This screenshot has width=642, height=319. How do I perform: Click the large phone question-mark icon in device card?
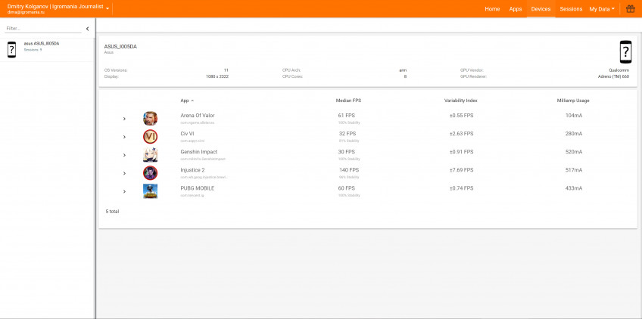point(625,52)
